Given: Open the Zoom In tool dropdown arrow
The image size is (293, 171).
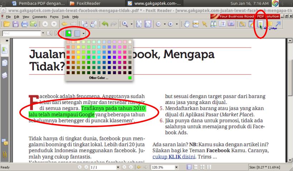Looking at the screenshot, I should pos(132,24).
